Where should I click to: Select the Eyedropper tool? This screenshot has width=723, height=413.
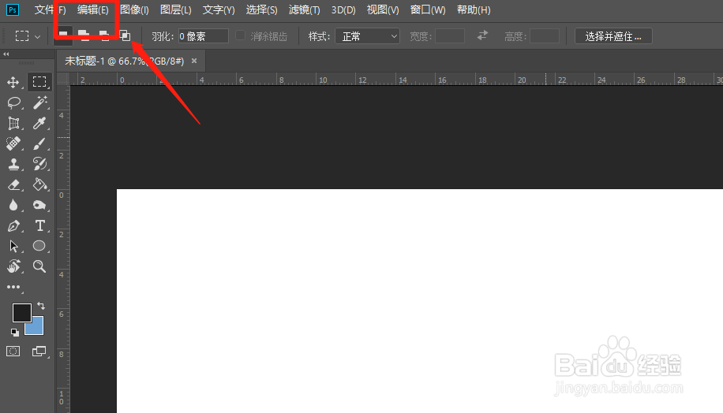click(39, 123)
